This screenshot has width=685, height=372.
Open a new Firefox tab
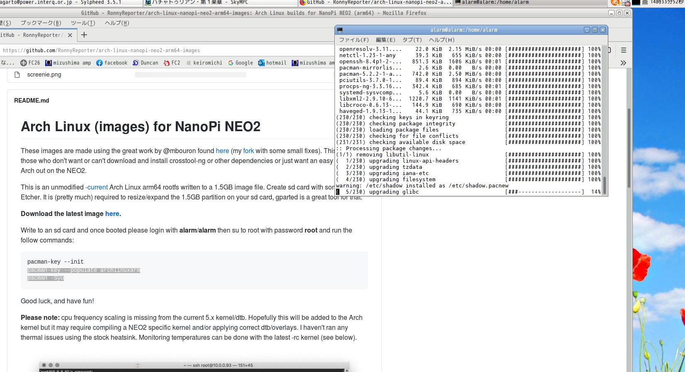click(84, 35)
